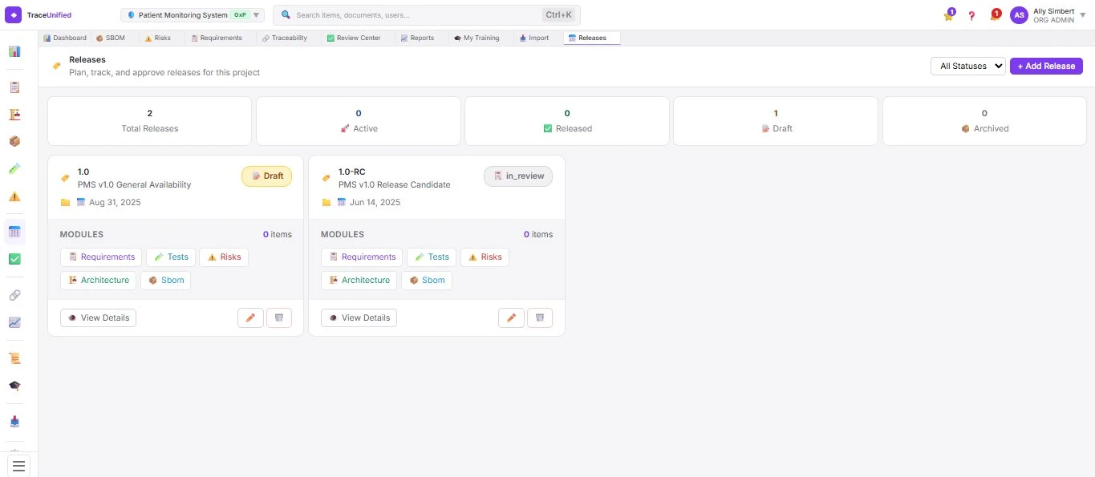The height and width of the screenshot is (477, 1095).
Task: Click the Archived stat card
Action: pos(984,121)
